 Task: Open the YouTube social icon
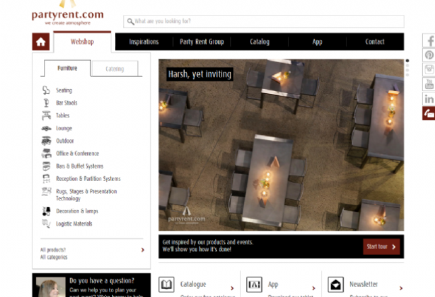(429, 84)
